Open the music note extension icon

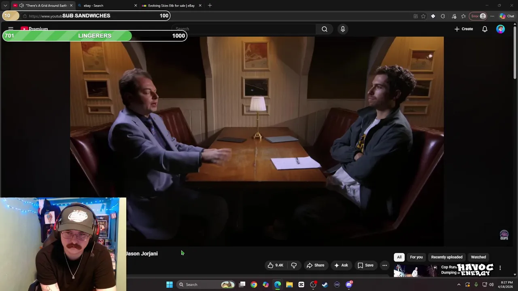[454, 16]
